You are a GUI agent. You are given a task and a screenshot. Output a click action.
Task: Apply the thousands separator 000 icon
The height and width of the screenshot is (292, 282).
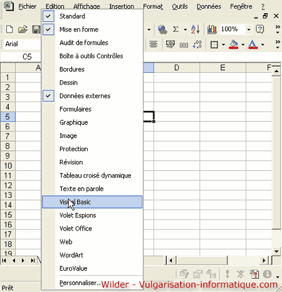[x=184, y=45]
